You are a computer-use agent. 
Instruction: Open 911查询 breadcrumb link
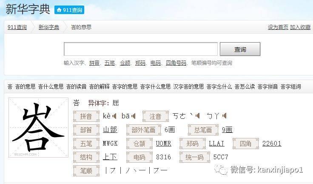[x=17, y=27]
